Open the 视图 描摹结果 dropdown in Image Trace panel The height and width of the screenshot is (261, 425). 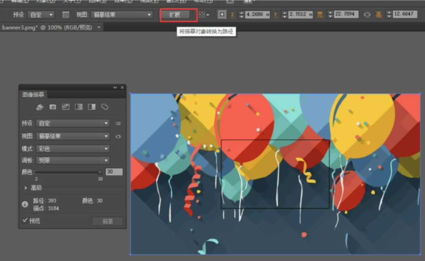(x=73, y=136)
